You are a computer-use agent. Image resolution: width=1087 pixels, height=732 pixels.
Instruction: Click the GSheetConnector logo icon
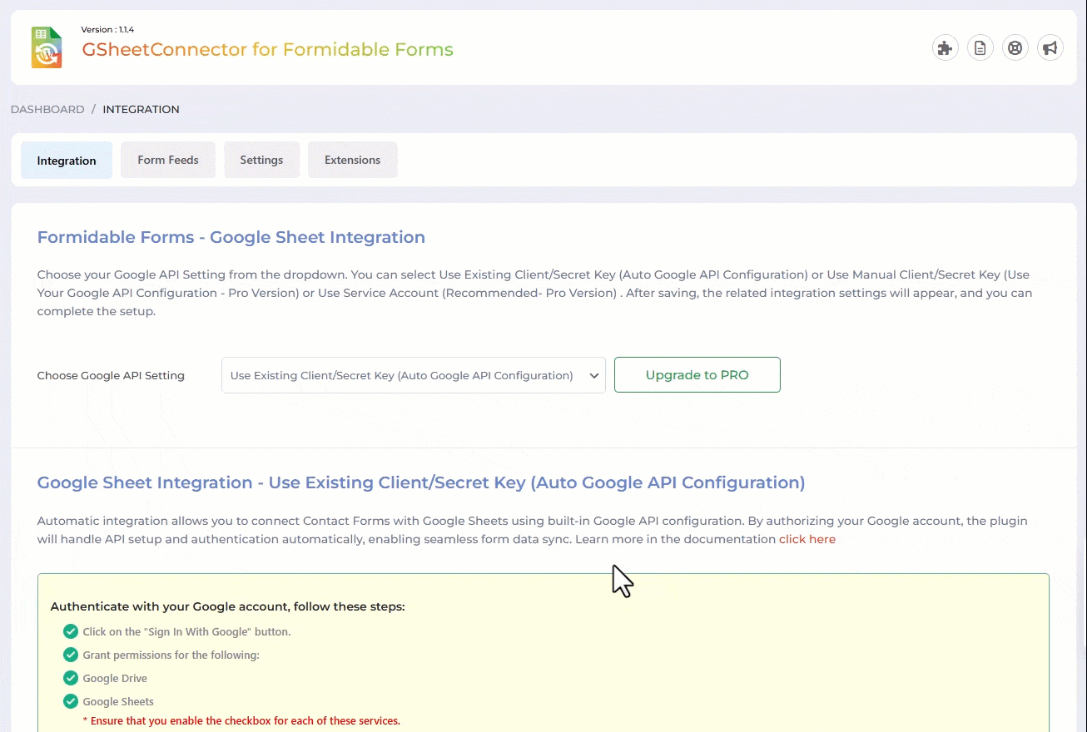click(x=47, y=47)
